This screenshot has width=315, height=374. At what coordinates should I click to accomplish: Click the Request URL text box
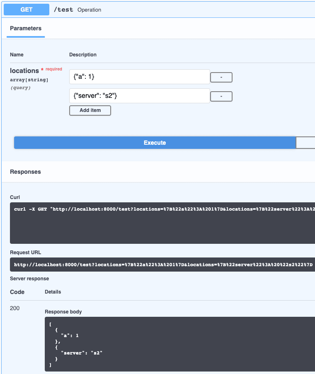162,265
